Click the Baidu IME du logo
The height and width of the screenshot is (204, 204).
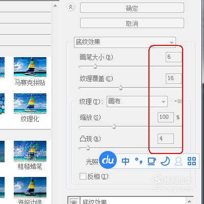point(108,160)
